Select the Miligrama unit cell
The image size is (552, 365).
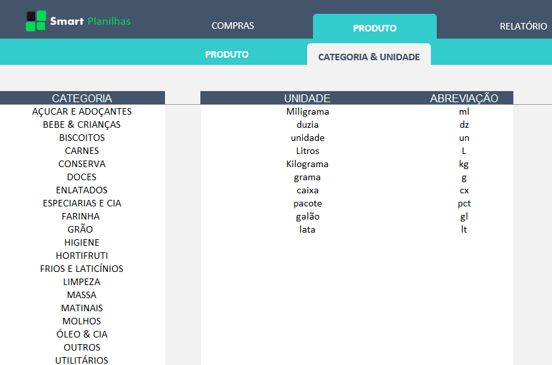307,111
